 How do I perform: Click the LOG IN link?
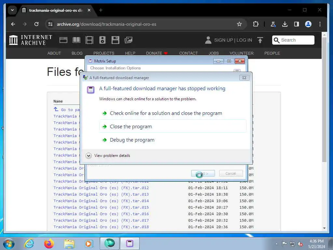244,40
